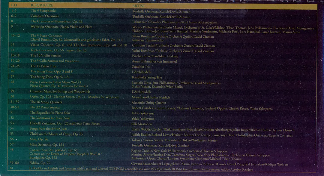Click 'The Creatures of Prometheus, Op. 43'
Screen dimensions: 324x176
click(56, 21)
